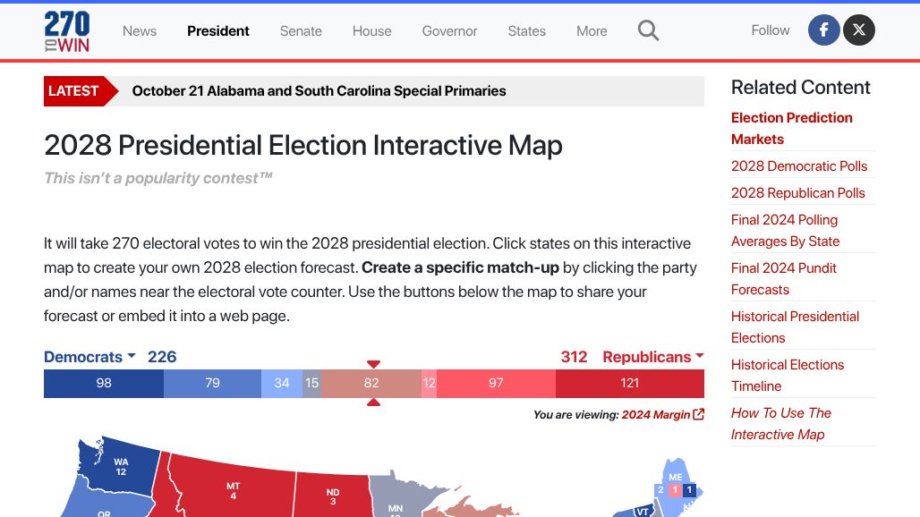Open 2028 Democratic Polls link
This screenshot has width=920, height=517.
799,165
